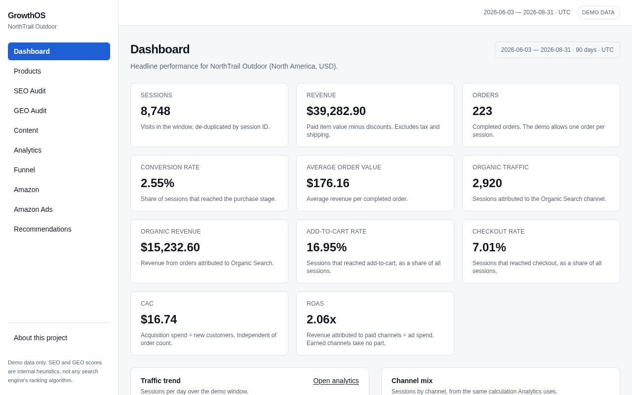
Task: Navigate to Content section
Action: tap(59, 130)
